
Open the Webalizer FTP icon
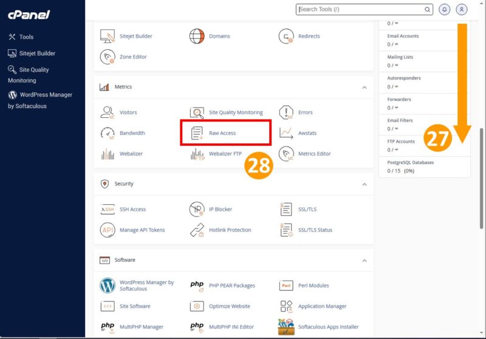coord(197,154)
